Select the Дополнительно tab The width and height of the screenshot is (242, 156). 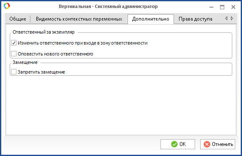click(151, 19)
